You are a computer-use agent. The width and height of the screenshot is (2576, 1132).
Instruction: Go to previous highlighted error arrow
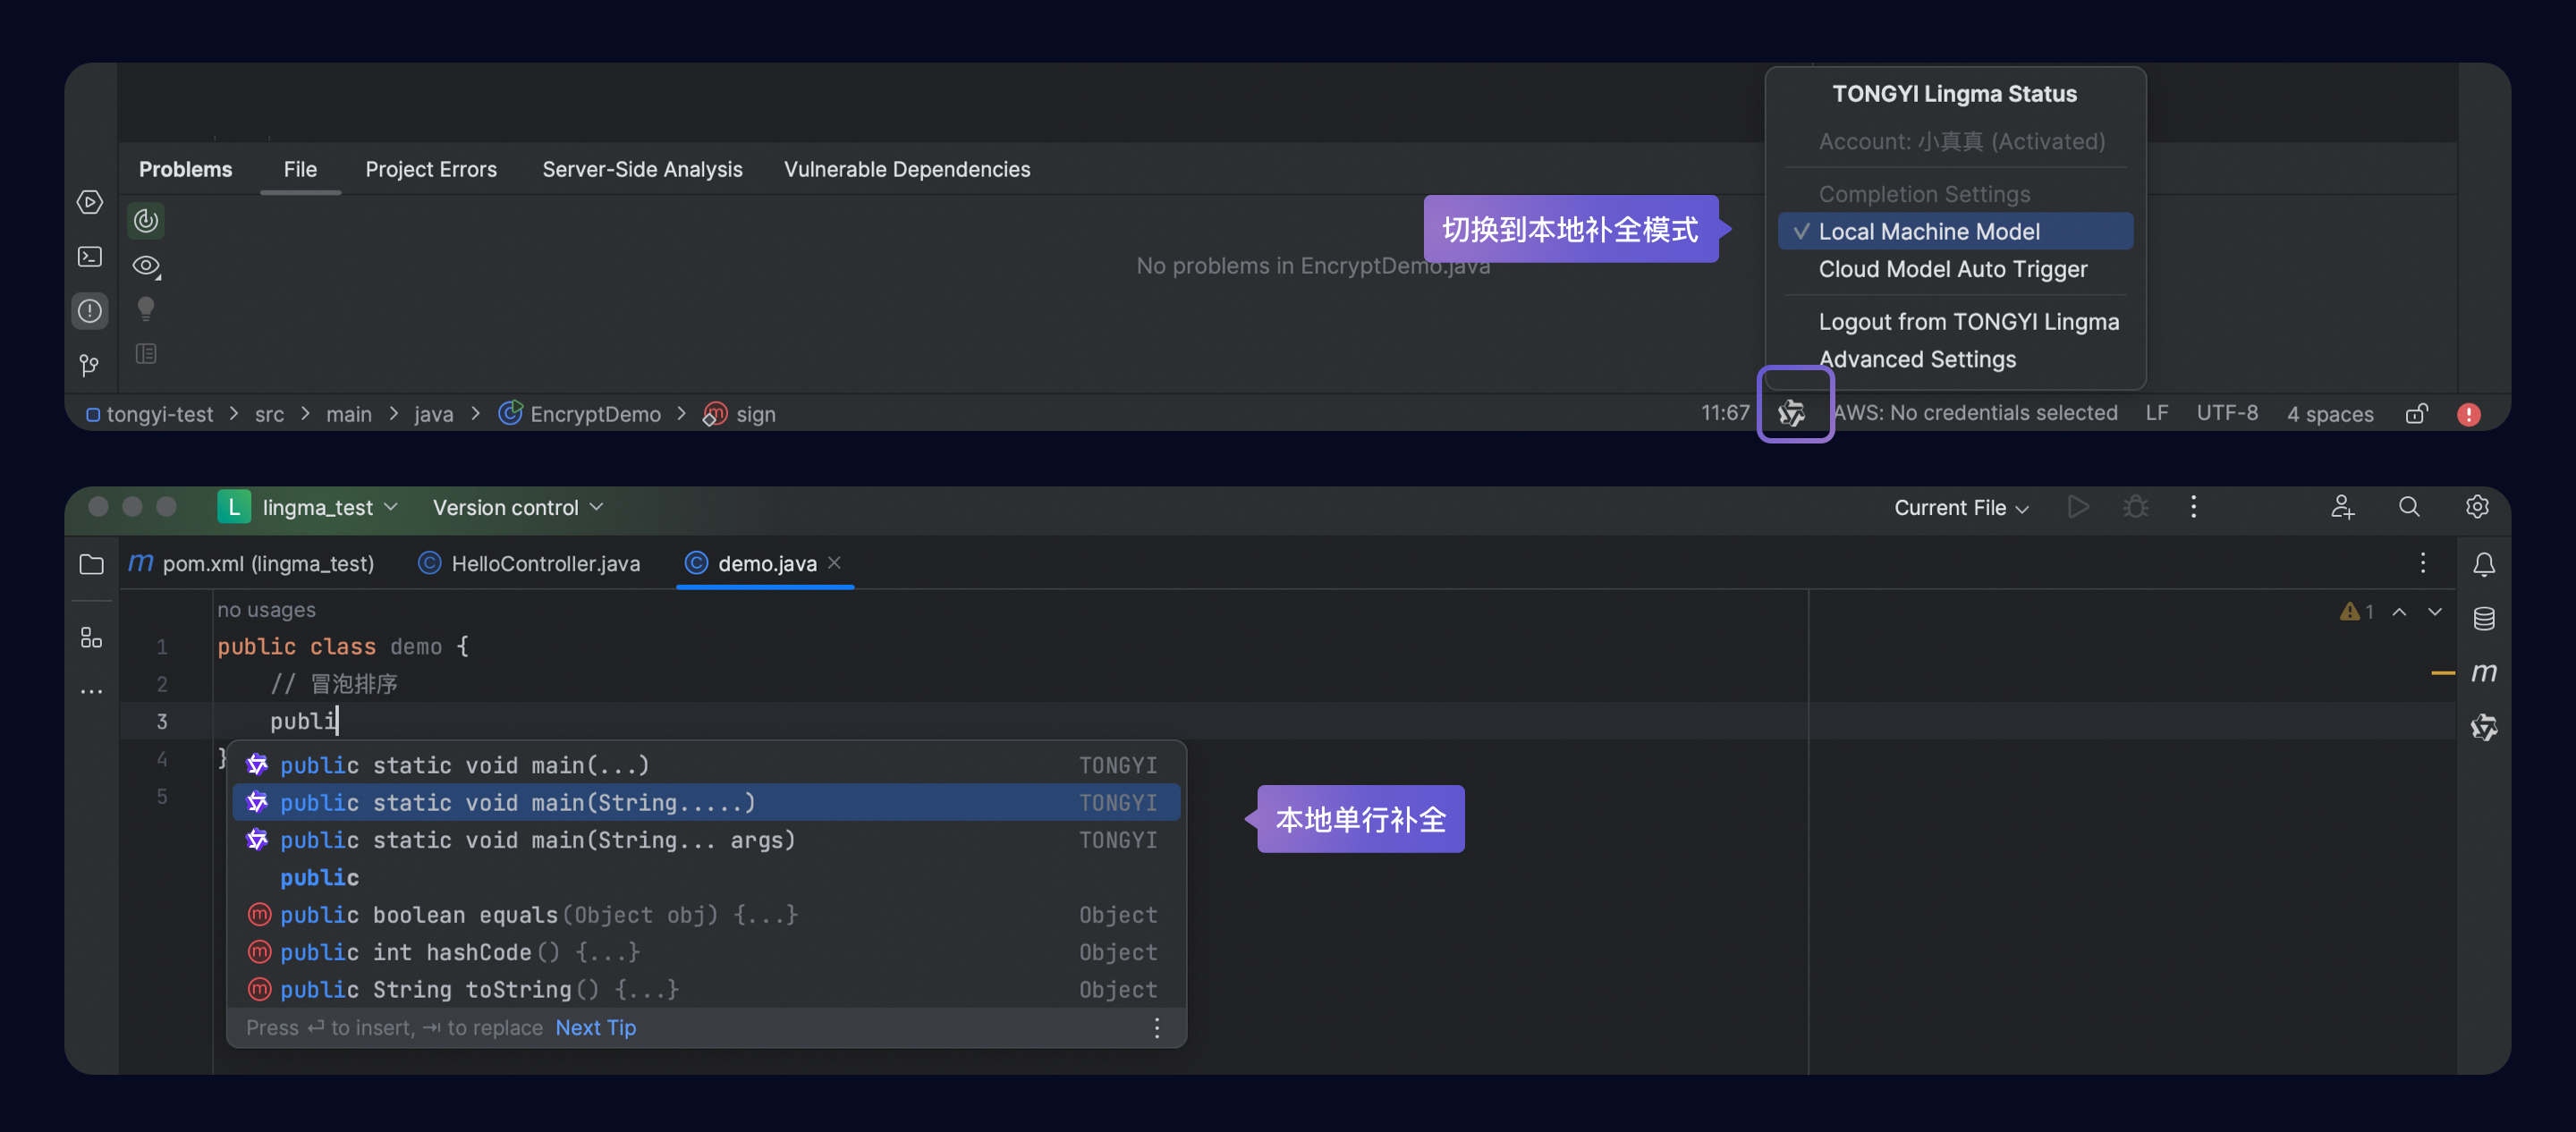[2399, 611]
